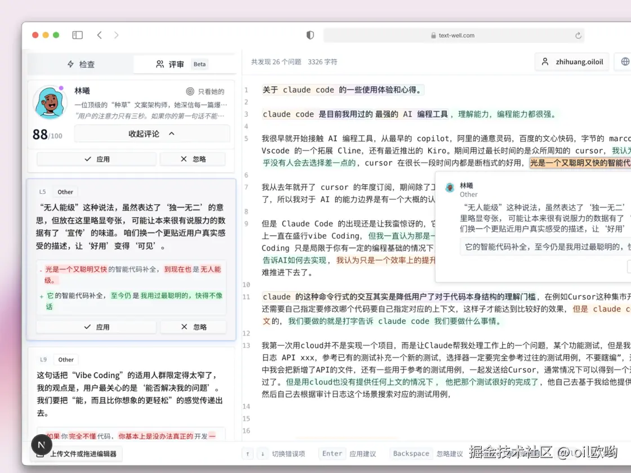Click line number 13 in gutter
The image size is (631, 473).
[246, 346]
